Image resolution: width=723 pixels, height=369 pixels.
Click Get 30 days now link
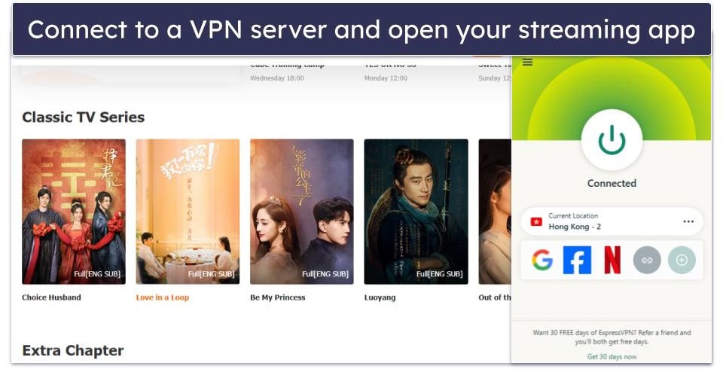click(612, 356)
